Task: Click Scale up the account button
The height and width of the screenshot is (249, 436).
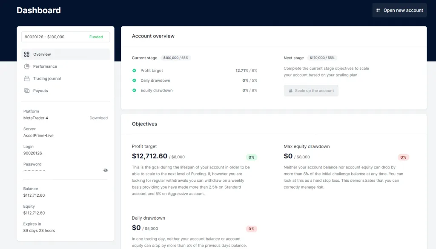Action: tap(311, 91)
